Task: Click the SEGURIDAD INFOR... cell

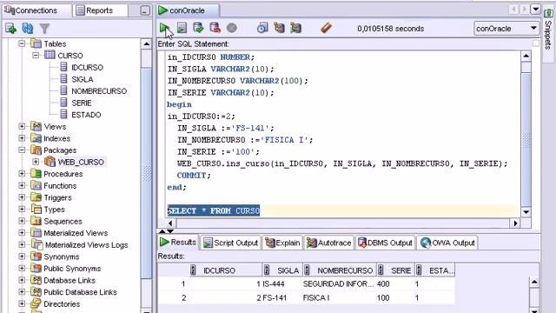Action: pos(338,284)
